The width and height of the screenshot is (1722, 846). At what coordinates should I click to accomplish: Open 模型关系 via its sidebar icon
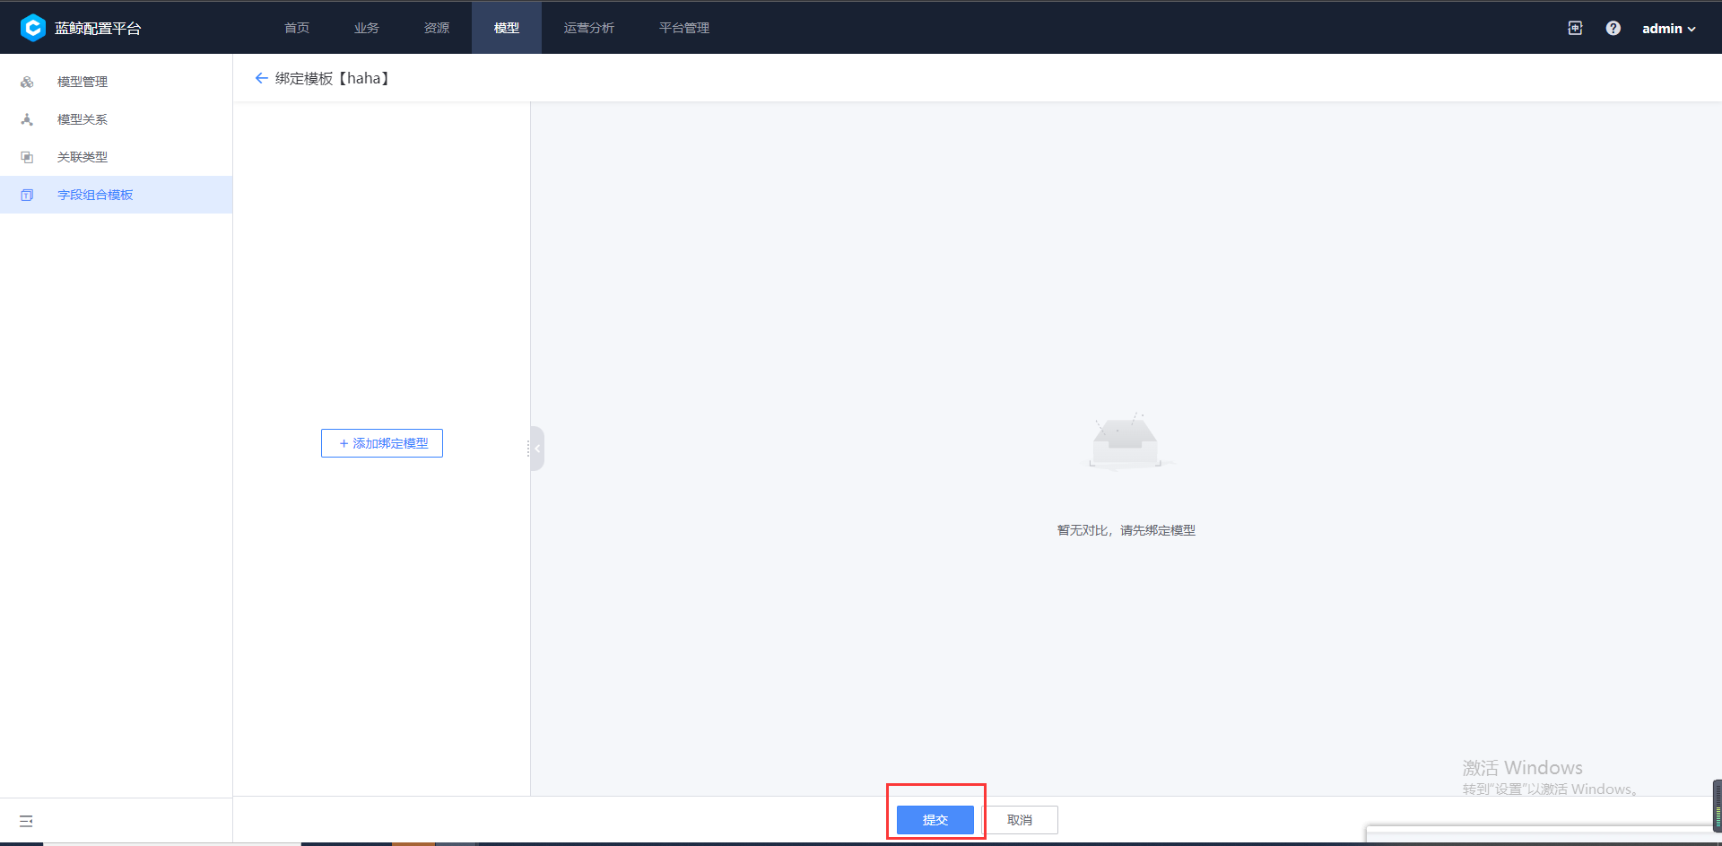pos(27,118)
